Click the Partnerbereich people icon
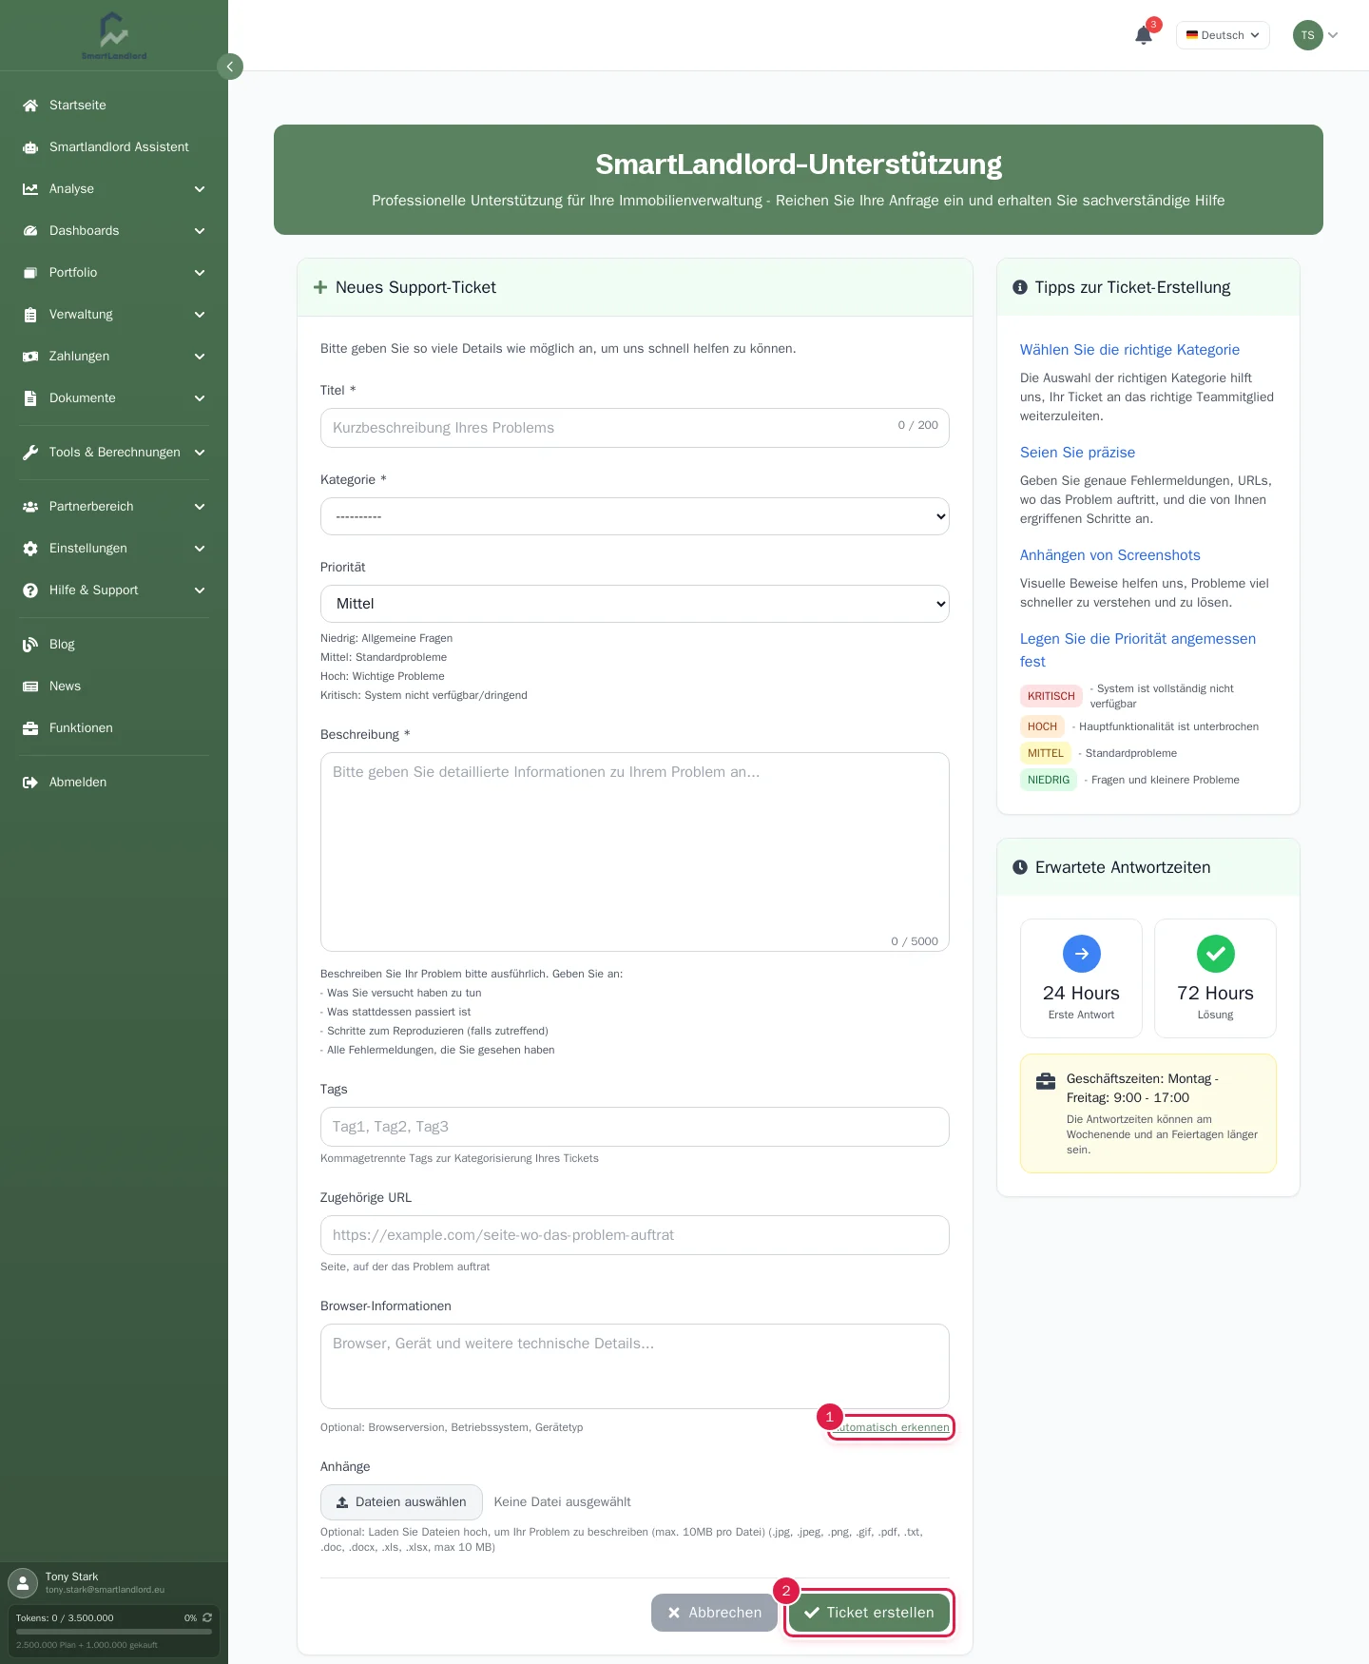 click(x=30, y=507)
